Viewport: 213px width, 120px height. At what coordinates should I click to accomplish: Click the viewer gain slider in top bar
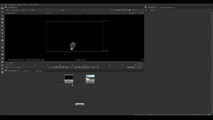coord(31,13)
